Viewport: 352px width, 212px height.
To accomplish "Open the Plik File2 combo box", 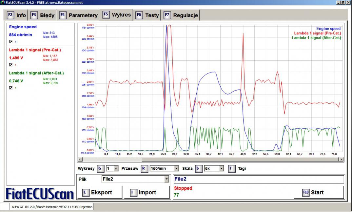I will pyautogui.click(x=166, y=179).
